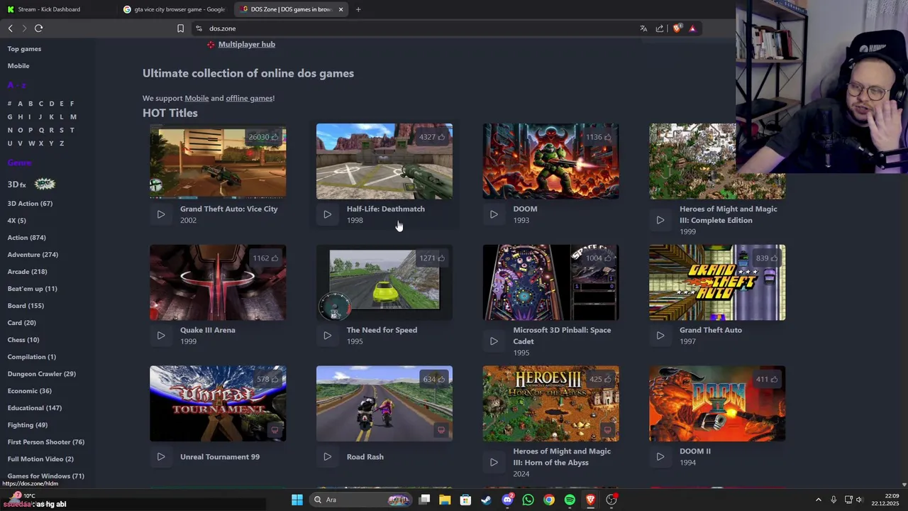The image size is (908, 511).
Task: Filter games by letter Z
Action: (62, 143)
